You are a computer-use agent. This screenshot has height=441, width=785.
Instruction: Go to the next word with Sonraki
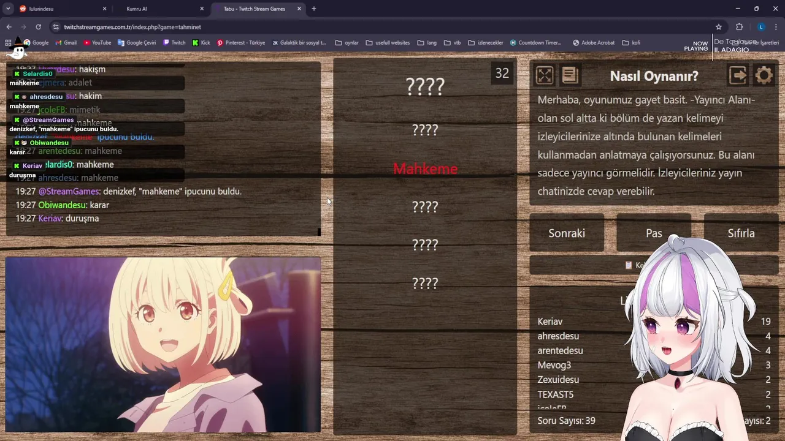(x=567, y=233)
